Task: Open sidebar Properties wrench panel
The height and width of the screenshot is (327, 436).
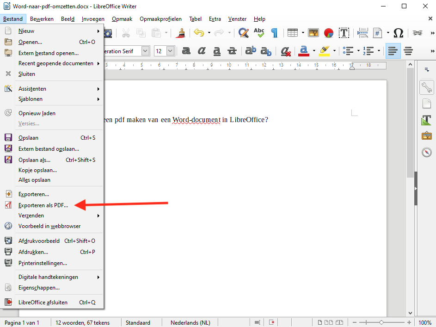Action: [x=426, y=86]
